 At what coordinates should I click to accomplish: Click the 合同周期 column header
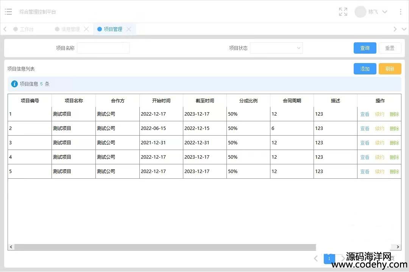click(292, 100)
